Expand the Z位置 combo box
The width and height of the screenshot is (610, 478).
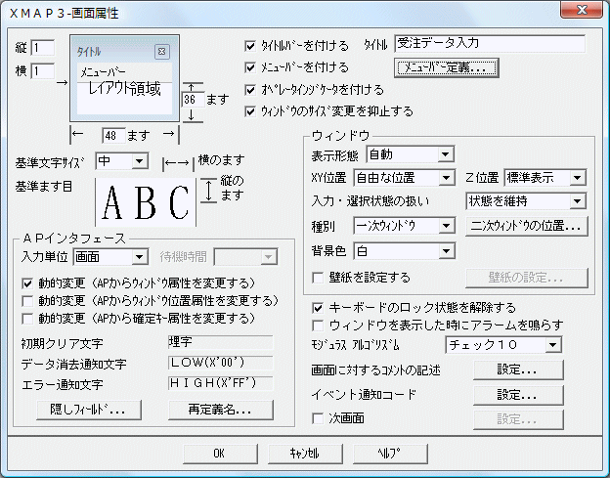tap(545, 178)
